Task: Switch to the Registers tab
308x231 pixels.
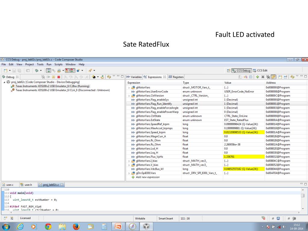Action: (176, 77)
